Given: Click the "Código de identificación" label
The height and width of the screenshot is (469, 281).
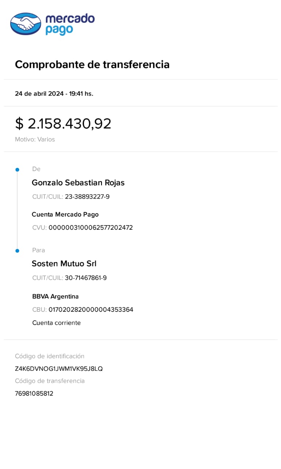Looking at the screenshot, I should click(49, 356).
